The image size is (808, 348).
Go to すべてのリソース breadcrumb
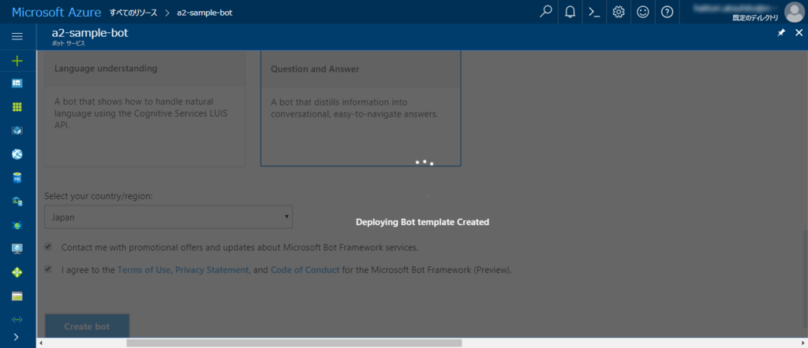point(133,13)
